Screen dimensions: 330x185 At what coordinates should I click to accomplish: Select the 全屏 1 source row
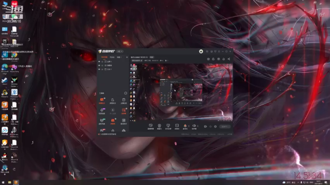[x=113, y=62]
